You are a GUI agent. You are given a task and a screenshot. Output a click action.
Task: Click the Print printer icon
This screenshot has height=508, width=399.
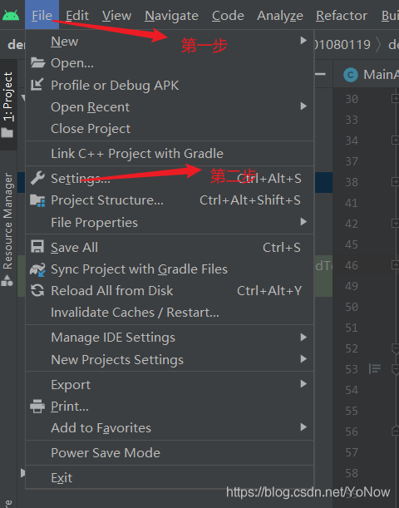pos(37,406)
